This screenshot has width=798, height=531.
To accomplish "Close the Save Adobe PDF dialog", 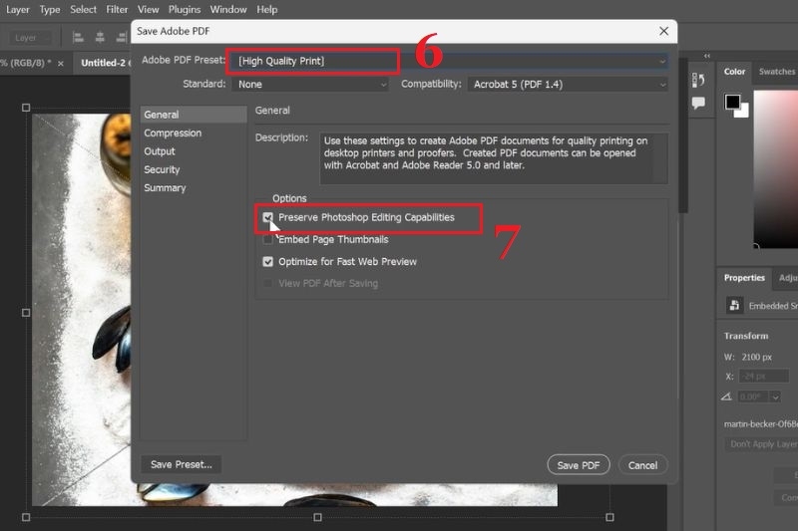I will tap(663, 31).
